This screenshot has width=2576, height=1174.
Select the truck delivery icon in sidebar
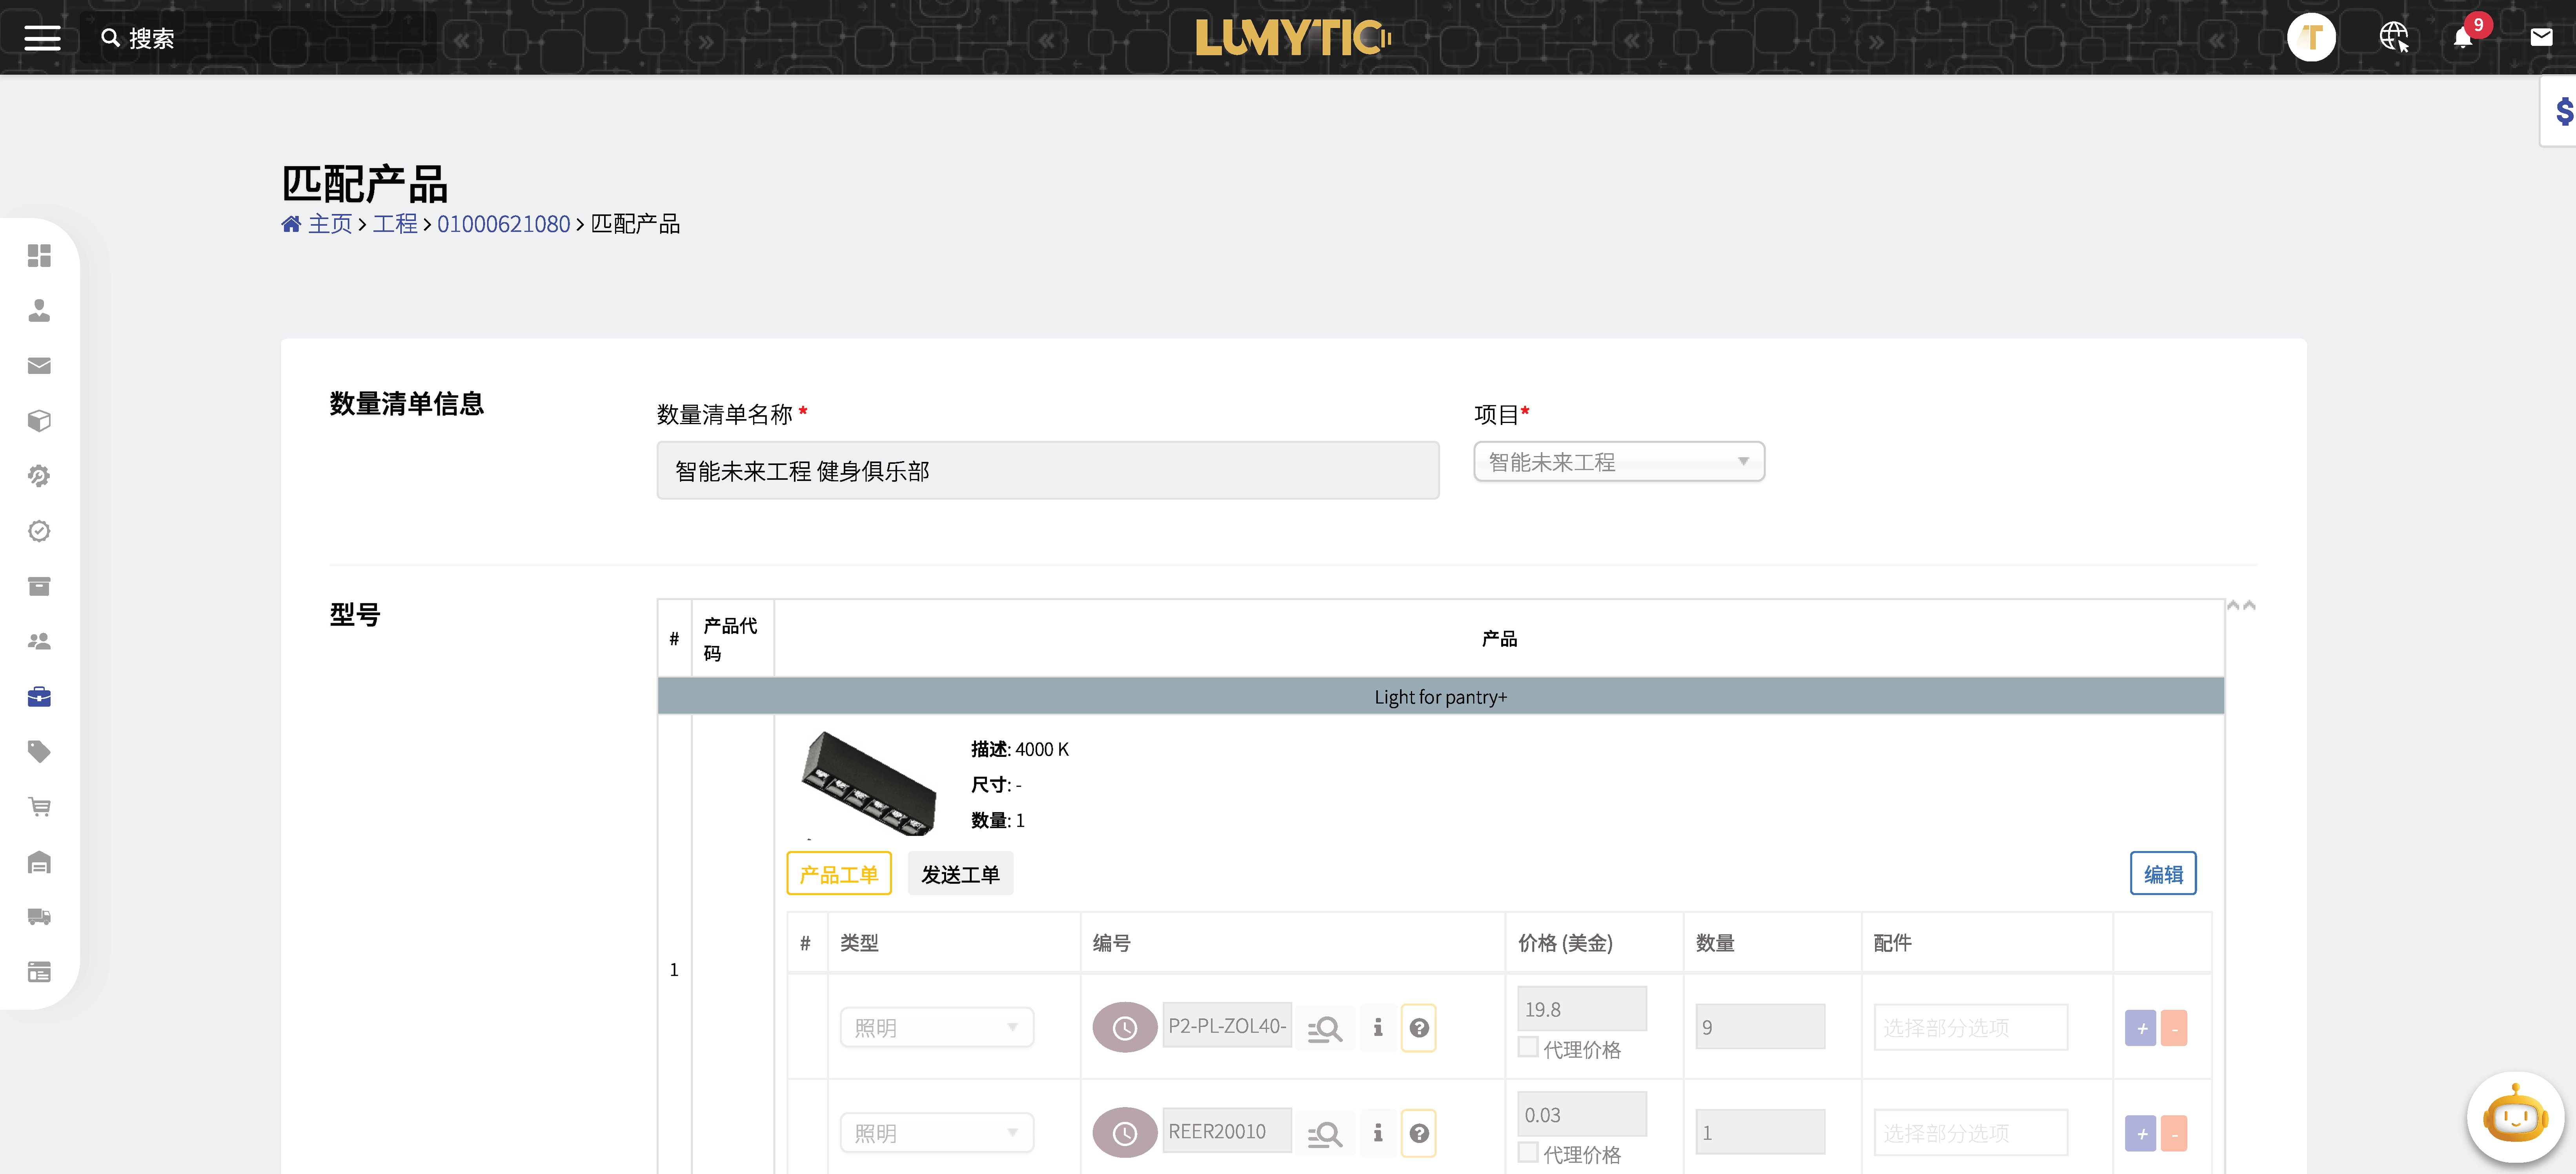click(x=39, y=916)
